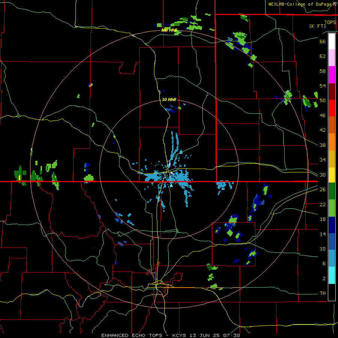Screen dimensions: 338x338
Task: Click the legend value 46
Action: tap(323, 116)
